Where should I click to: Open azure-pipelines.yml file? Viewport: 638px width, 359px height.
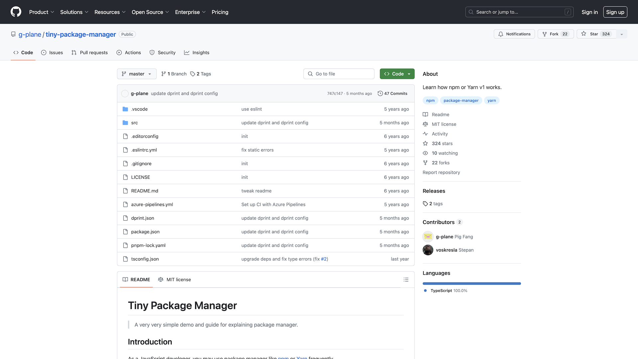click(x=152, y=204)
